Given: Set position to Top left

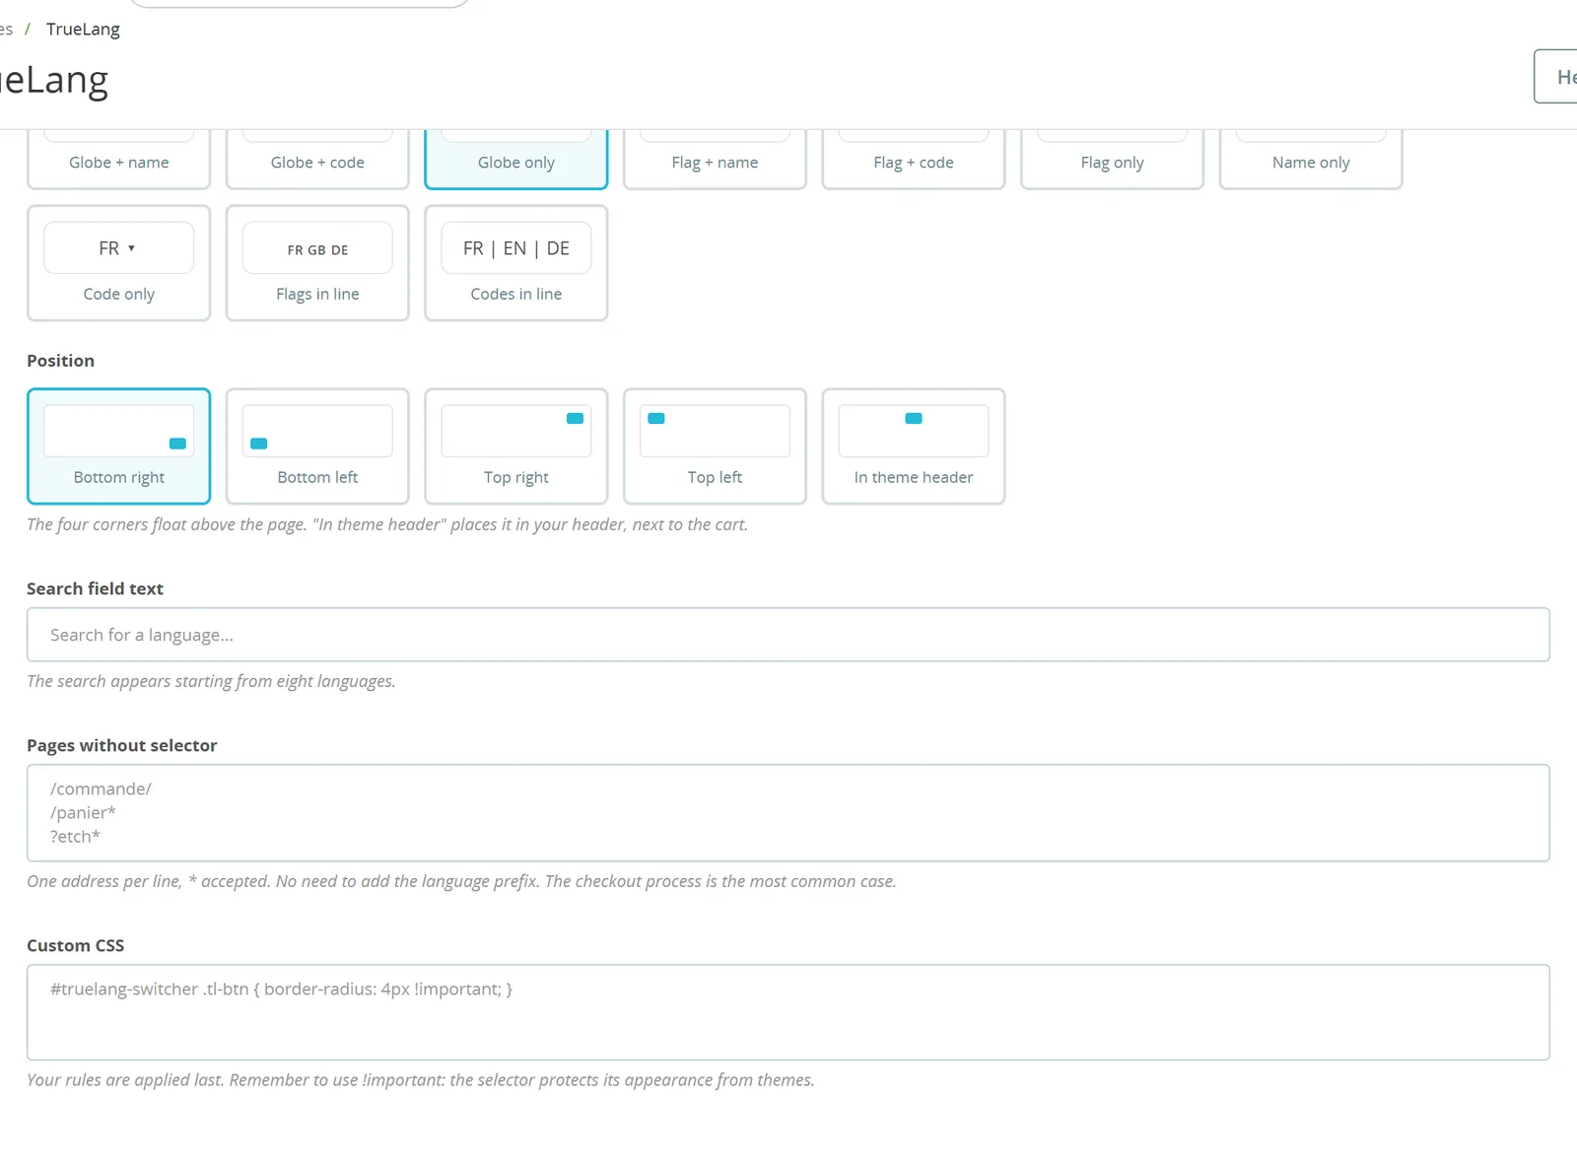Looking at the screenshot, I should coord(715,446).
